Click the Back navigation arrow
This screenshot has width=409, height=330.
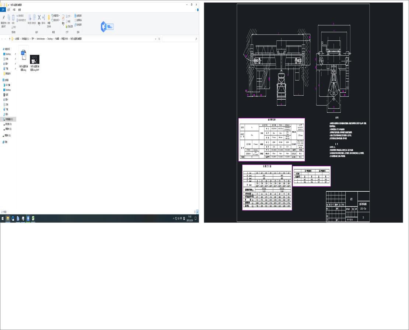(2, 39)
